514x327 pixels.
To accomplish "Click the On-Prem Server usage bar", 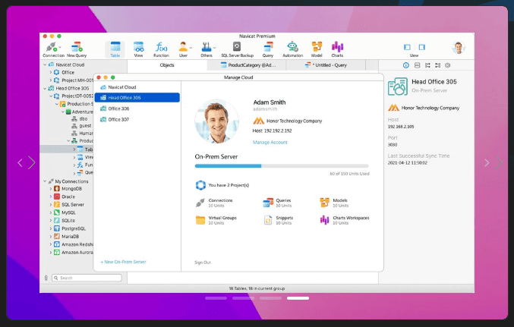I will click(x=282, y=166).
